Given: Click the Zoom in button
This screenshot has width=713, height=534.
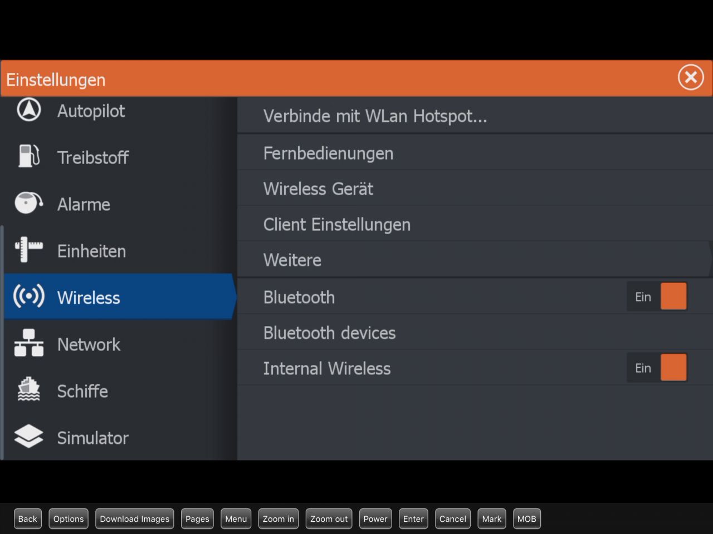Looking at the screenshot, I should (x=278, y=519).
